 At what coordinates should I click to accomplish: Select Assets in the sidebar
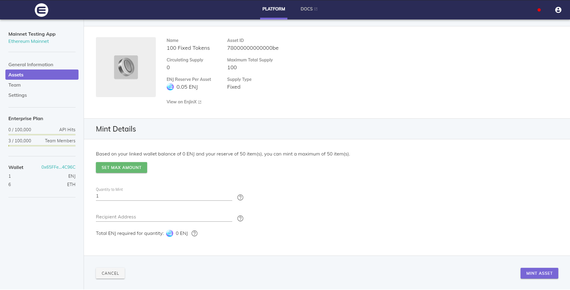[x=42, y=75]
